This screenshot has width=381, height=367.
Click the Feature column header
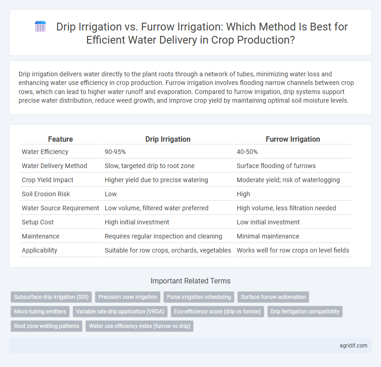pyautogui.click(x=60, y=139)
